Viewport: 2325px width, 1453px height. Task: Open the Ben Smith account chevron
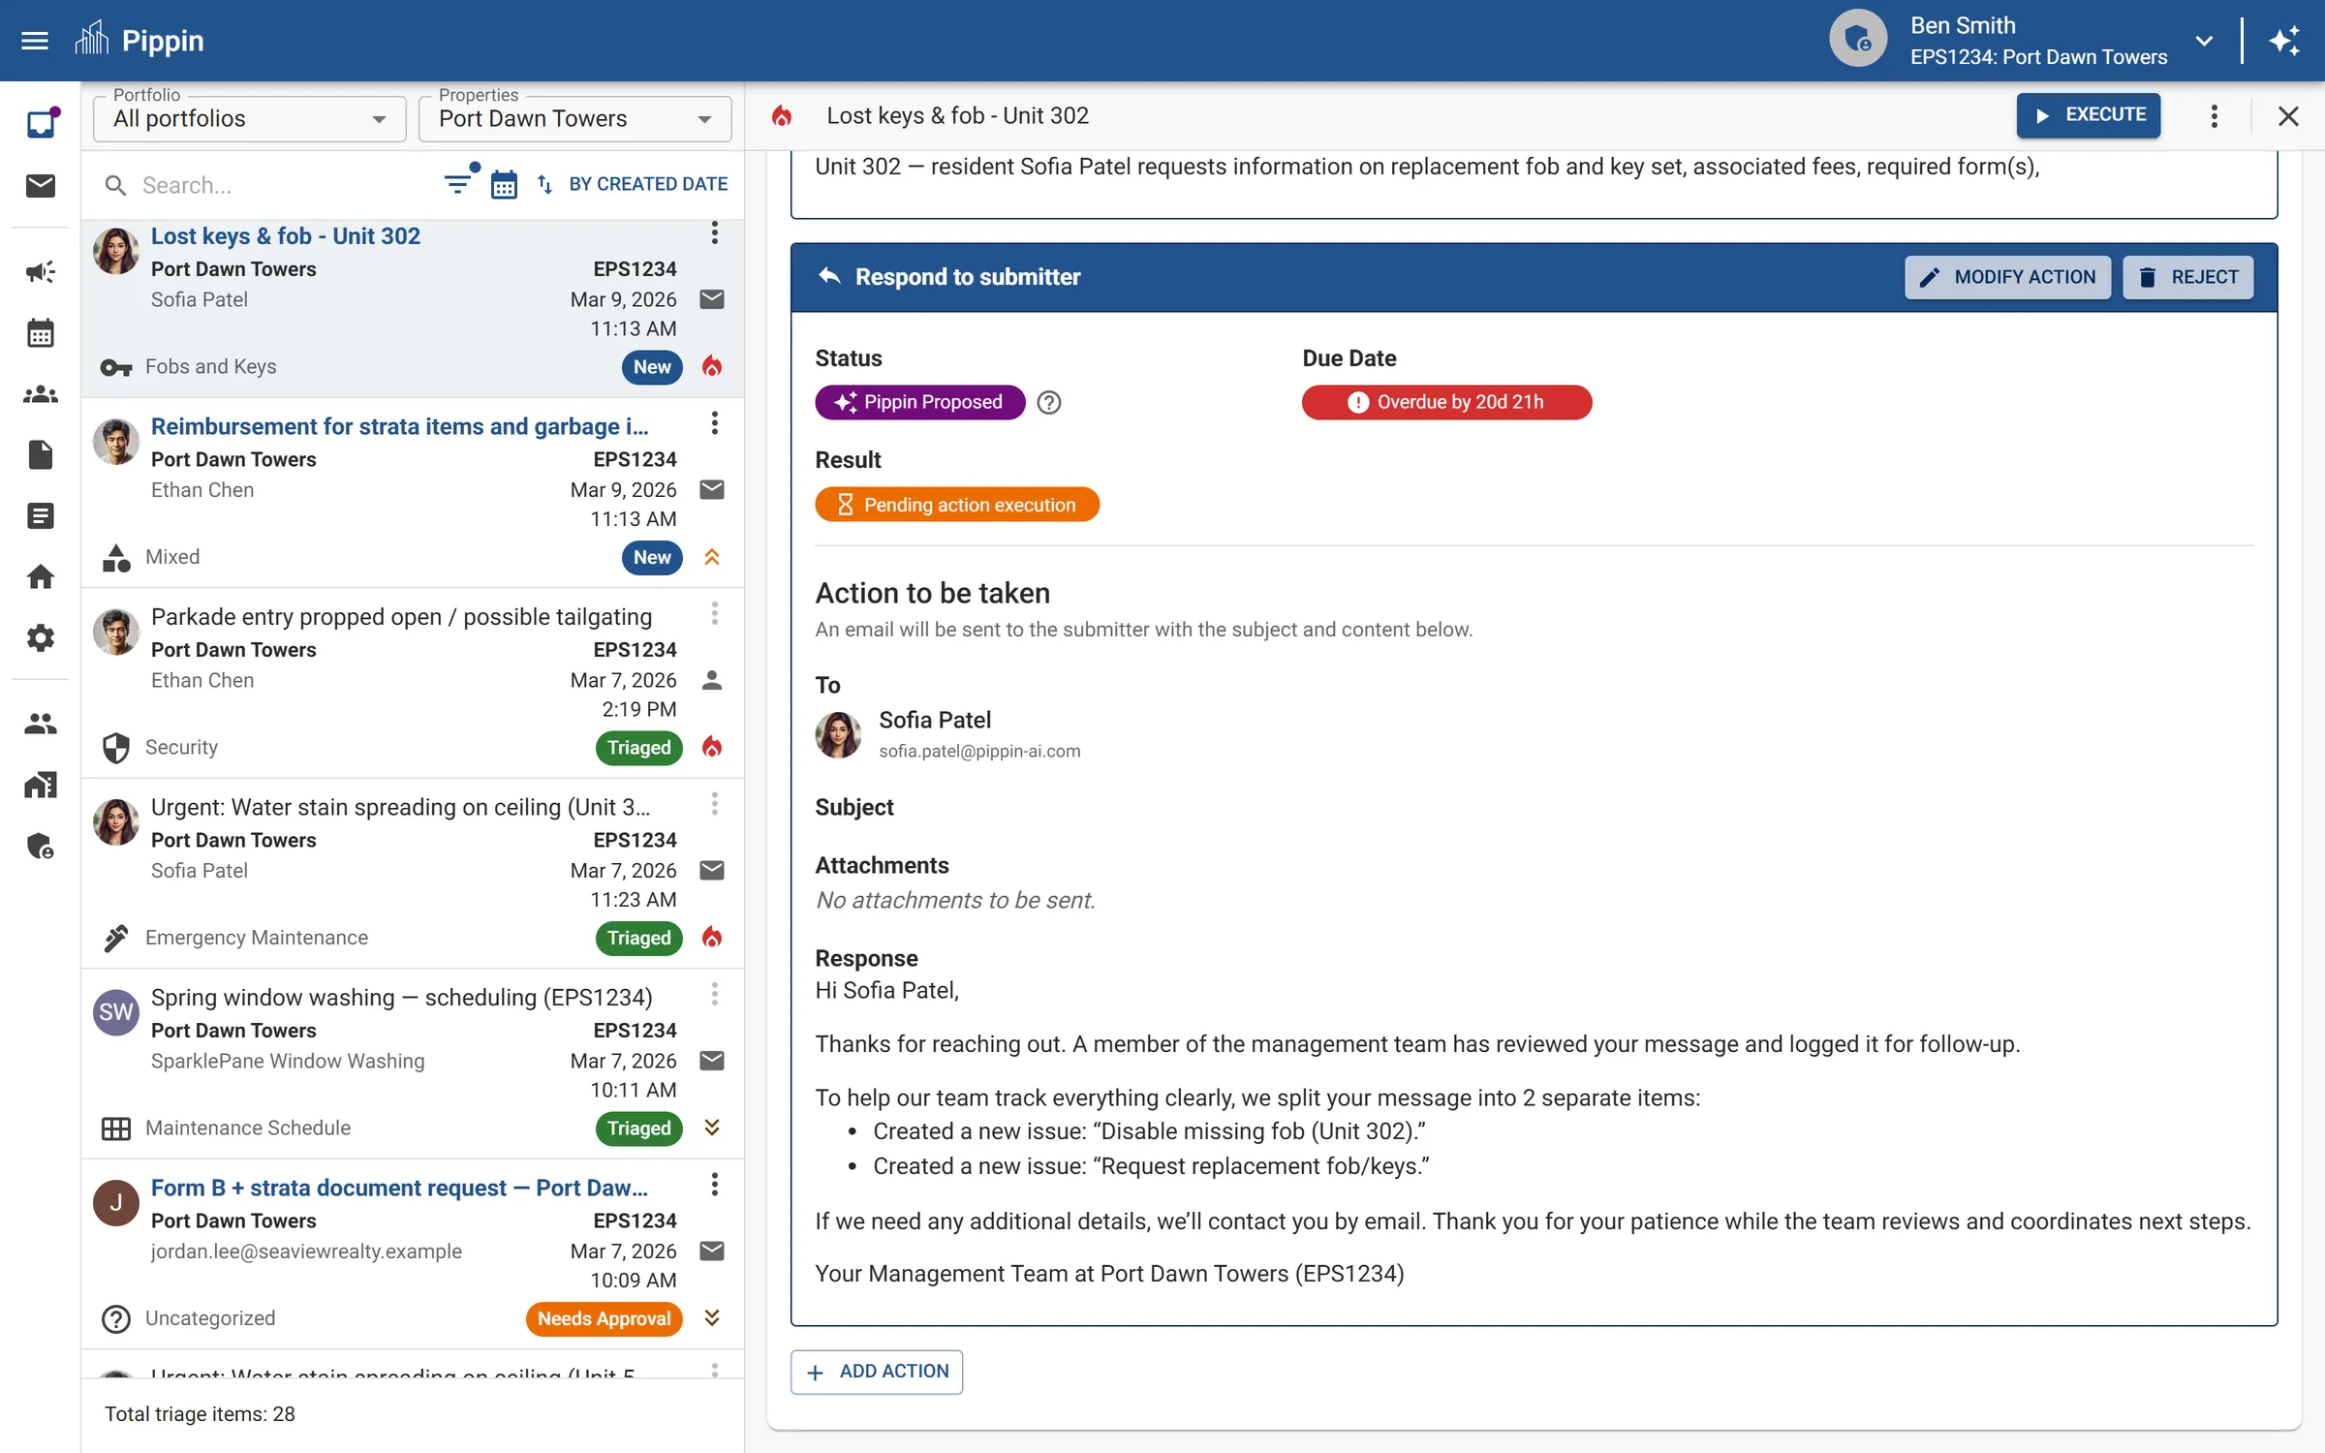[x=2204, y=41]
